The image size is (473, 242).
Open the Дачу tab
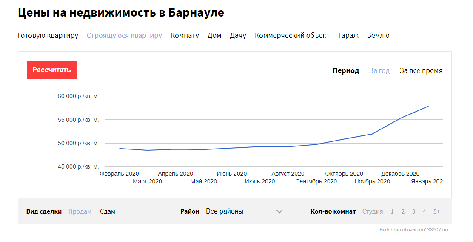coord(238,36)
